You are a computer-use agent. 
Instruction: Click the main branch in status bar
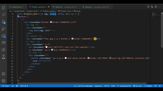tap(6, 86)
